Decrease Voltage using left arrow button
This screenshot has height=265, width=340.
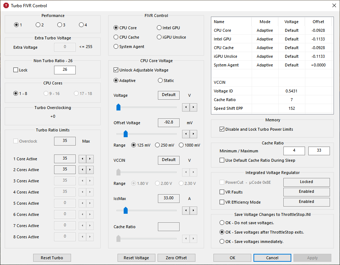point(186,107)
